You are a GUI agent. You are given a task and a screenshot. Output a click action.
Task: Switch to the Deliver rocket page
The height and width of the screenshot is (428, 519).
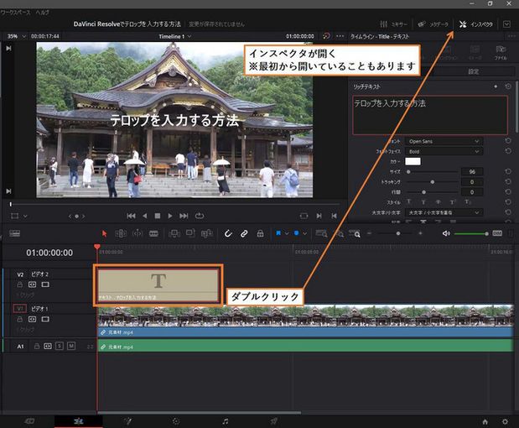coord(273,421)
